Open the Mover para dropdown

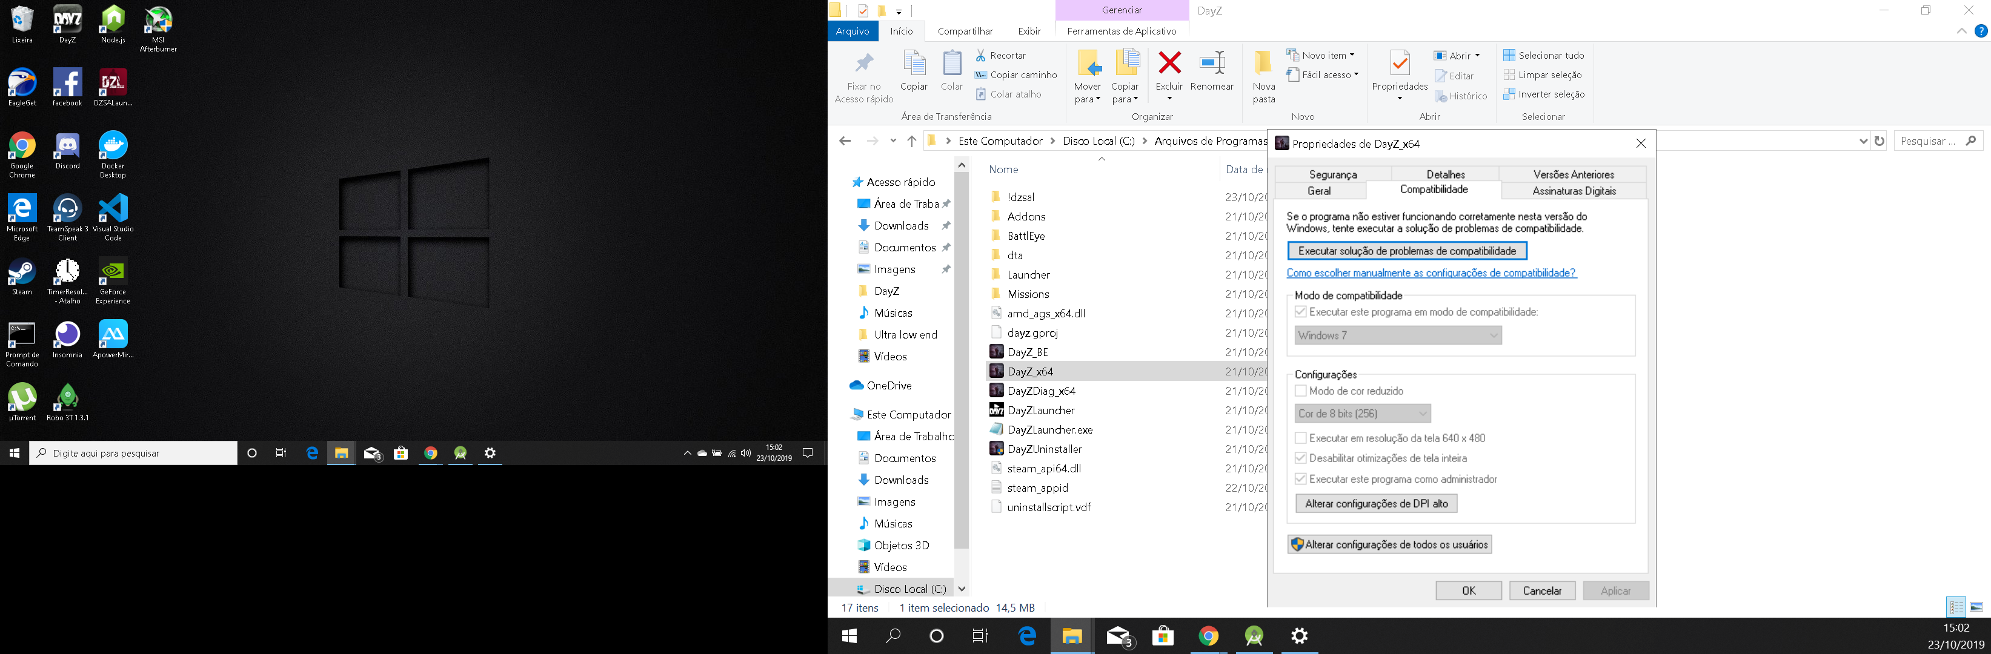tap(1088, 93)
